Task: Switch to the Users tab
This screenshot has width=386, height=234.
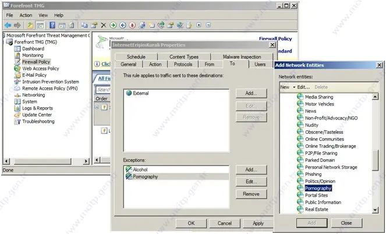Action: pyautogui.click(x=260, y=65)
